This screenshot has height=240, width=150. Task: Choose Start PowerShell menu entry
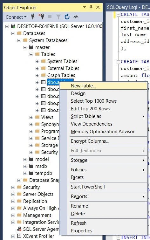click(x=103, y=187)
